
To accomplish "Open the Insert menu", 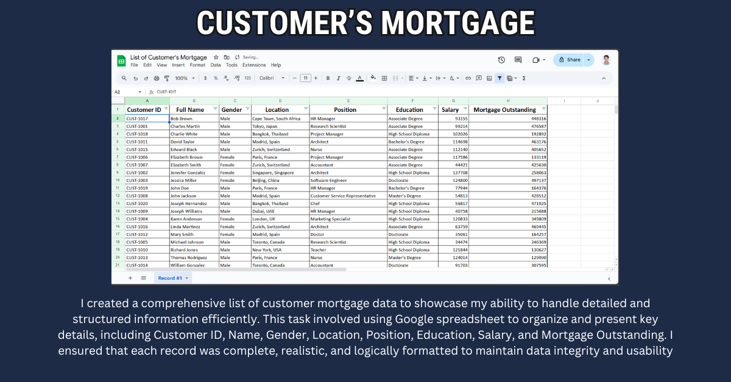I will pos(178,65).
